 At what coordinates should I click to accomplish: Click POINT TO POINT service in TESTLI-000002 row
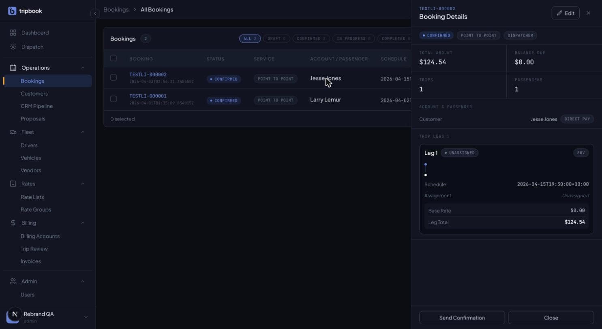(276, 79)
